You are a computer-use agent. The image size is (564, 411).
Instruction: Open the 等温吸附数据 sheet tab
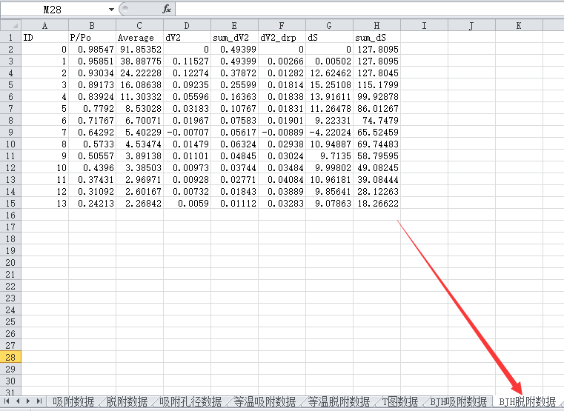click(265, 401)
